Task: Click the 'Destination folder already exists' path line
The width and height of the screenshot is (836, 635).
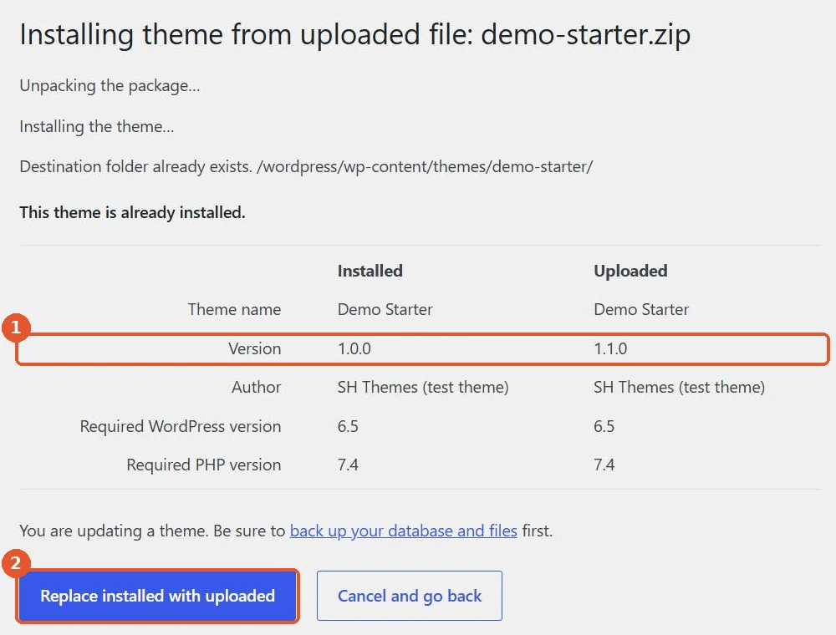Action: (x=306, y=167)
